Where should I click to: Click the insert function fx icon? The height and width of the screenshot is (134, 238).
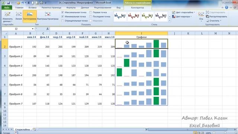(48, 29)
